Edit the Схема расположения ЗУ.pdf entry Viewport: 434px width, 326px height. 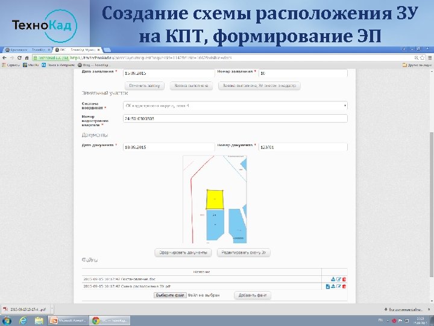tap(339, 286)
